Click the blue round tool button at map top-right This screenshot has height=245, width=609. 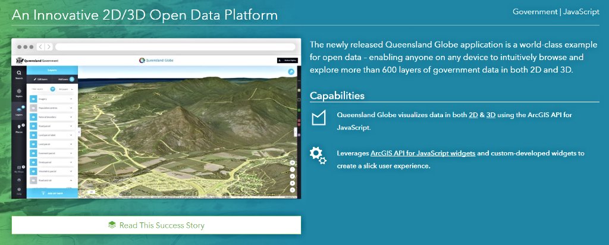coord(290,72)
